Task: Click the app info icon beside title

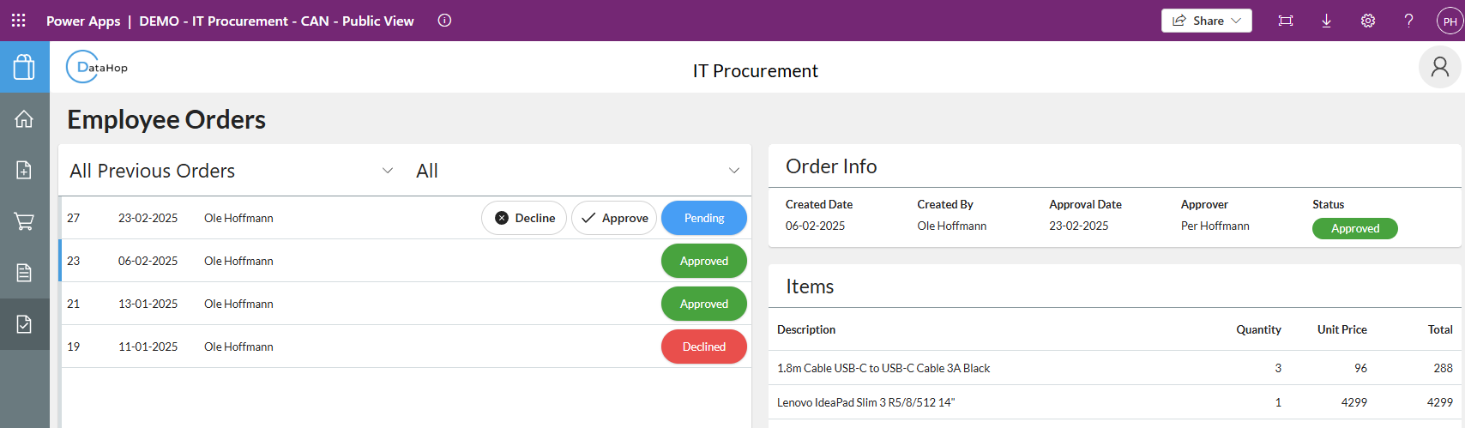Action: tap(444, 21)
